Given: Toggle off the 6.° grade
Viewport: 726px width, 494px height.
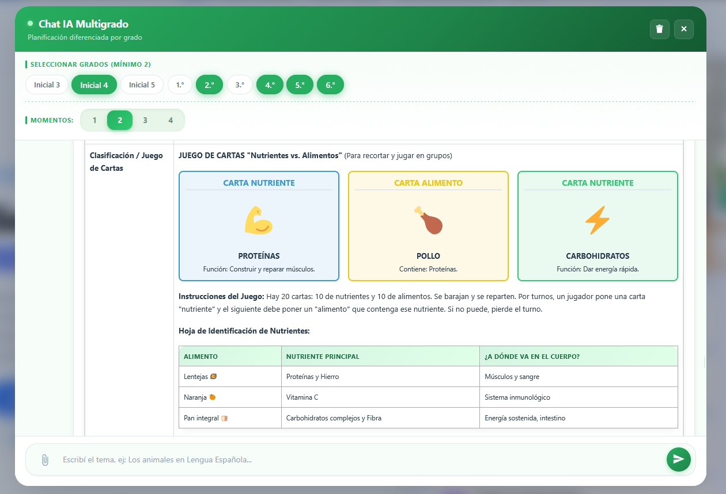Looking at the screenshot, I should (x=330, y=84).
